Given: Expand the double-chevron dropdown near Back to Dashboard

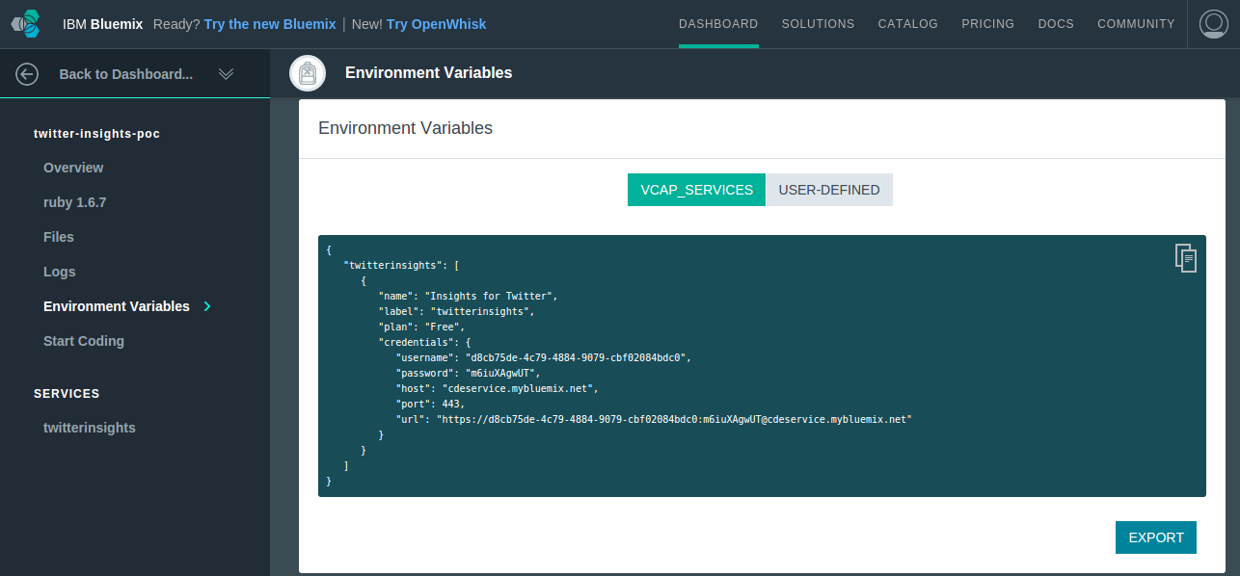Looking at the screenshot, I should (x=227, y=74).
